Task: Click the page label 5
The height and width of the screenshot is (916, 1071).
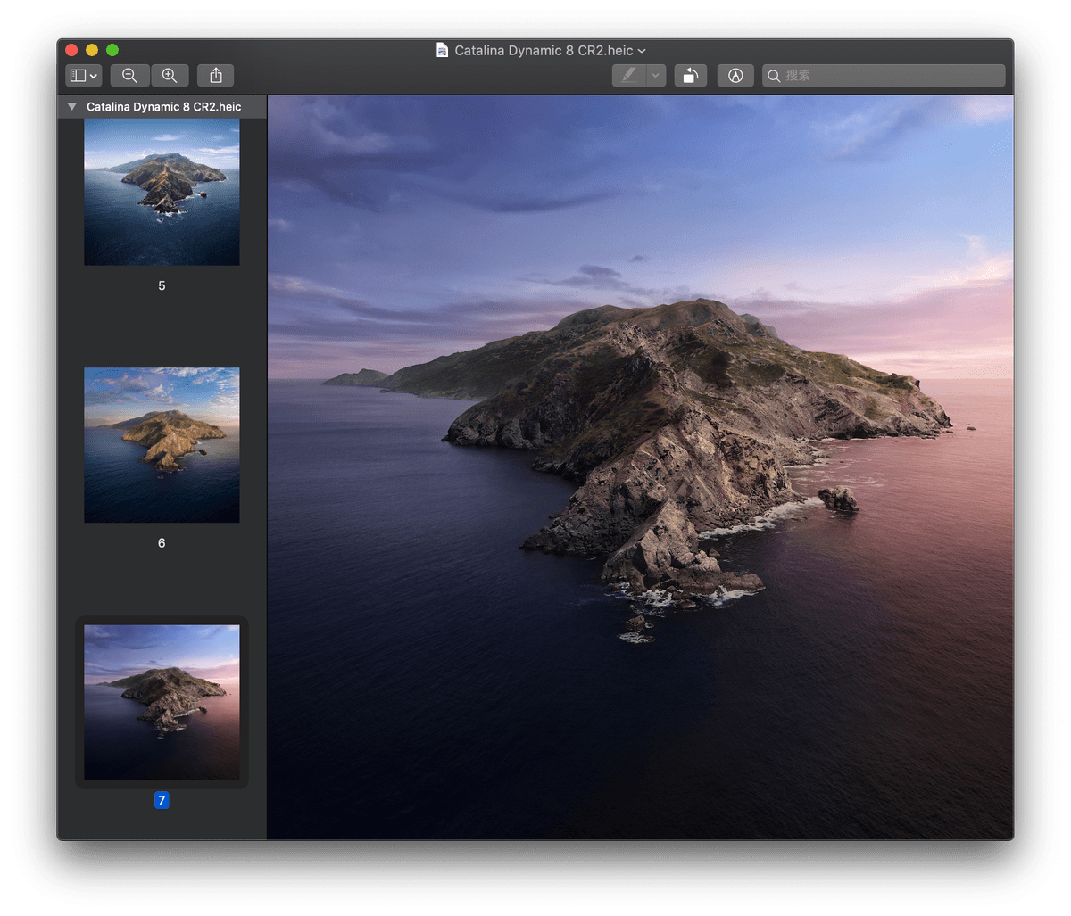Action: (x=162, y=286)
